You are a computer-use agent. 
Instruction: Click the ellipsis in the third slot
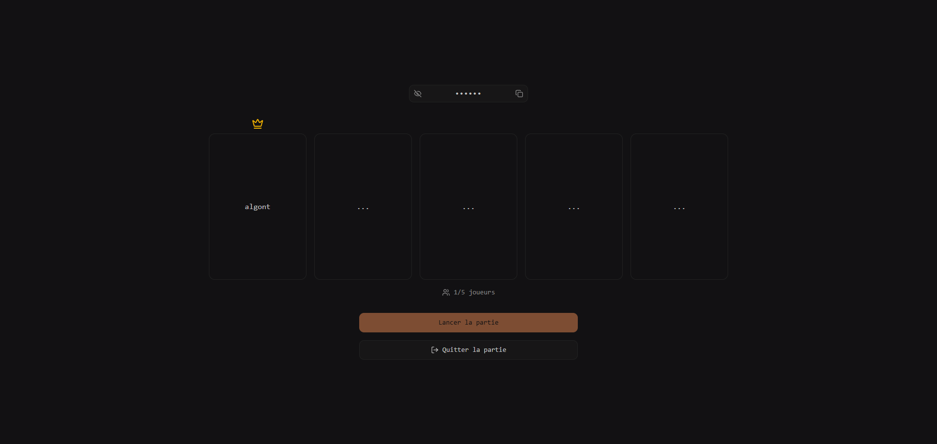[x=468, y=208]
